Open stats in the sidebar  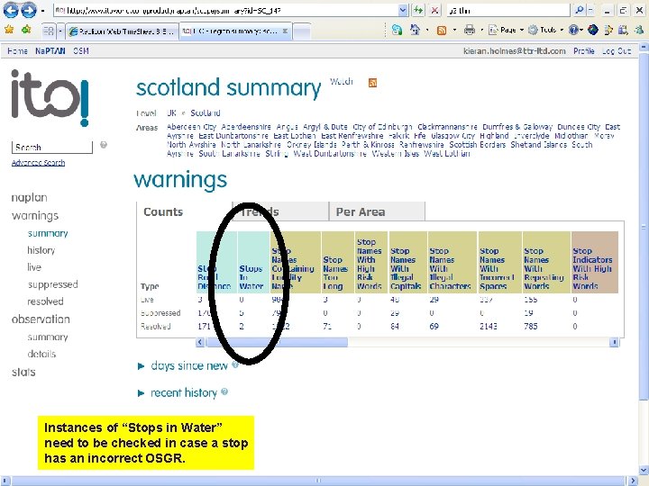pos(23,372)
